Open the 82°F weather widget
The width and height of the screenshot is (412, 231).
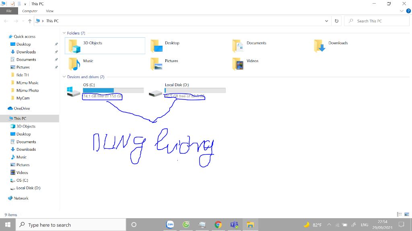(313, 225)
